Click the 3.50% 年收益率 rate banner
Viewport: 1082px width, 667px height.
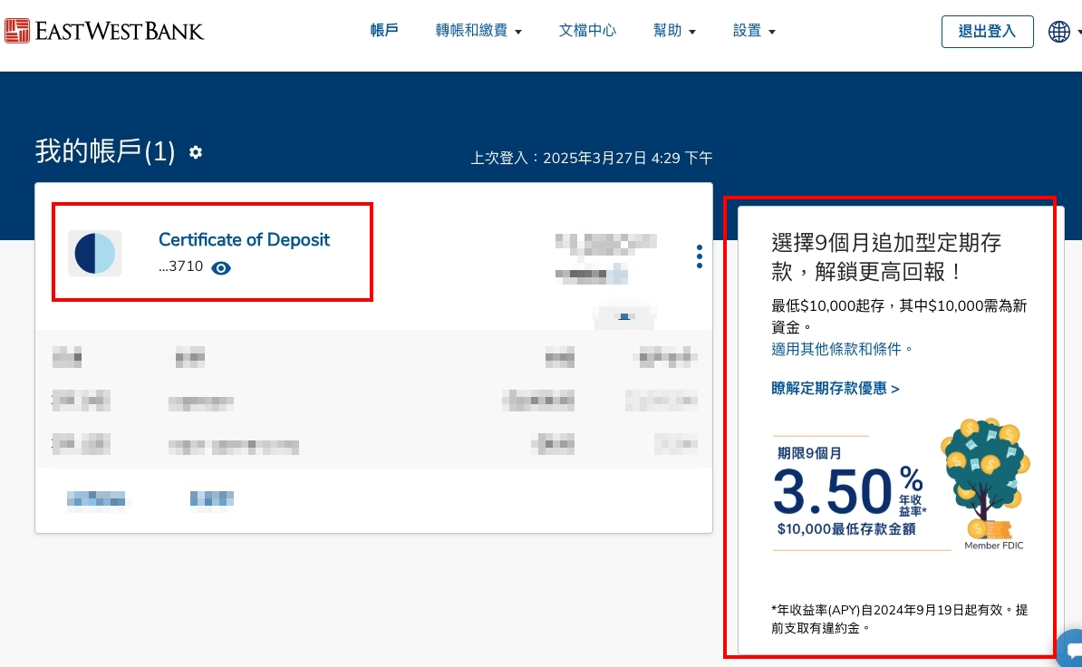pos(852,491)
